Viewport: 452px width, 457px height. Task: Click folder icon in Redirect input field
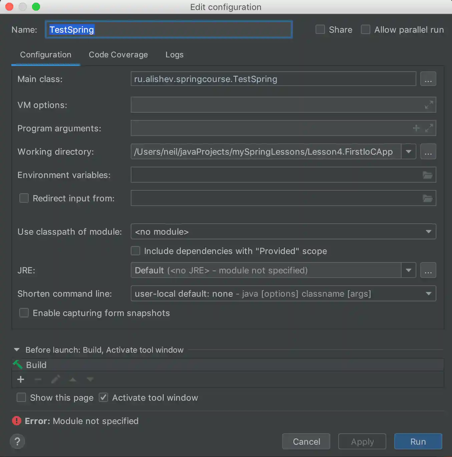tap(427, 198)
